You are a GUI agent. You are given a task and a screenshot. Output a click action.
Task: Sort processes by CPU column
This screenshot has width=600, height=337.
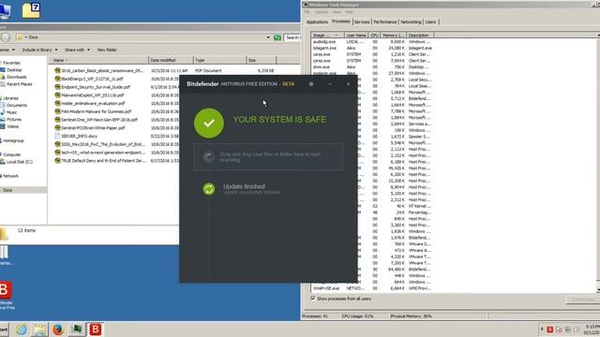tap(374, 36)
